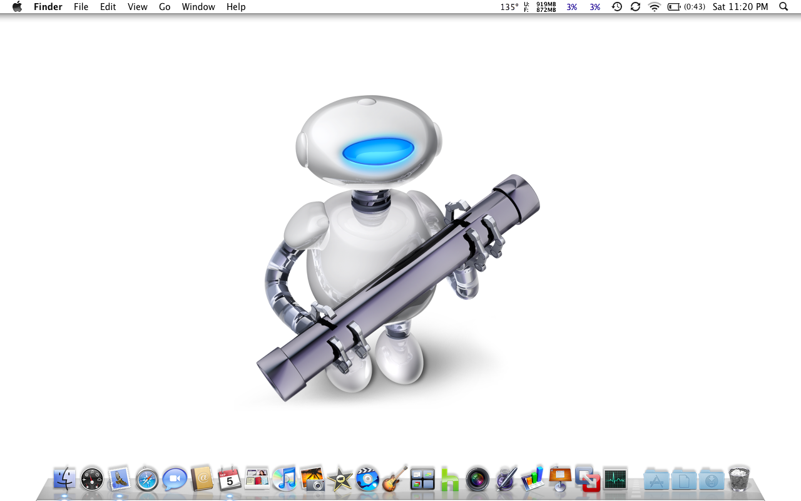Open the File menu
This screenshot has width=801, height=501.
point(81,7)
